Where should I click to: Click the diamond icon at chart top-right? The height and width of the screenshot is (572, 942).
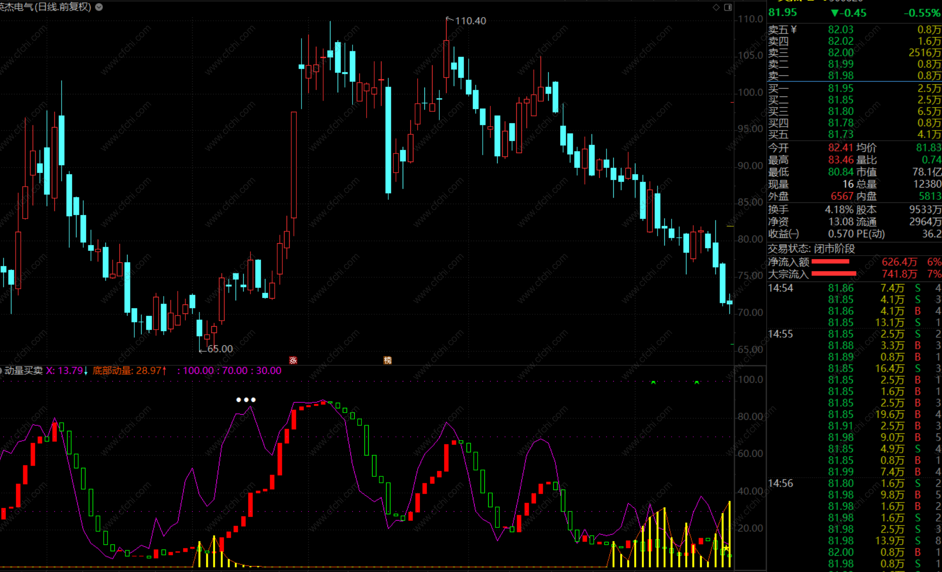point(716,7)
